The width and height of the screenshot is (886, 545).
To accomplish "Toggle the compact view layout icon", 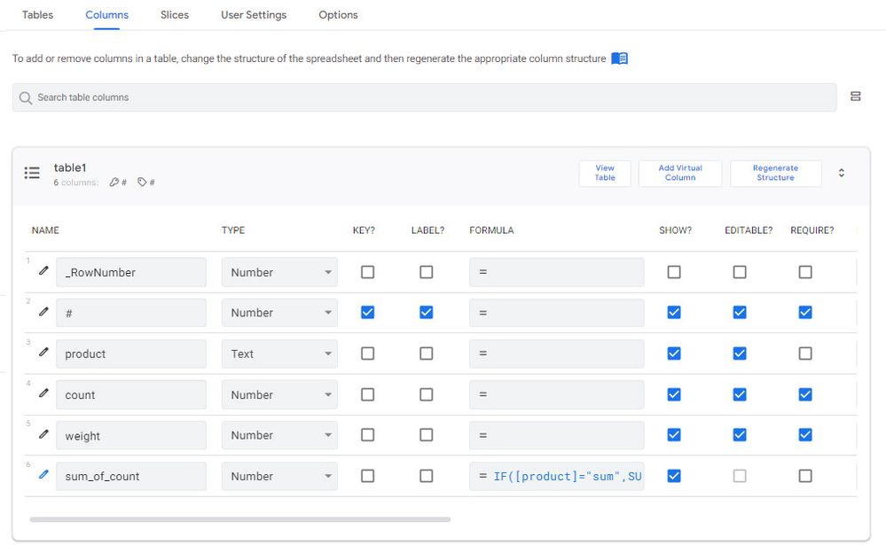I will pyautogui.click(x=856, y=97).
